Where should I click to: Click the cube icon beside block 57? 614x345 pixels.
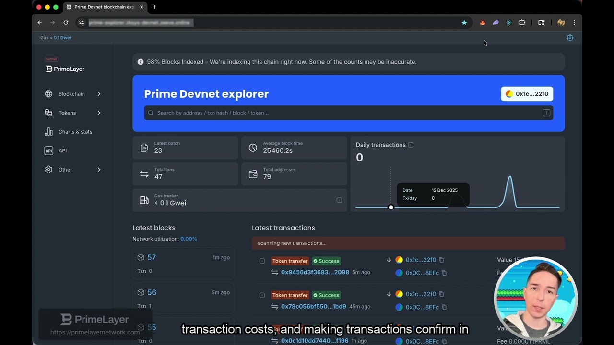point(141,257)
